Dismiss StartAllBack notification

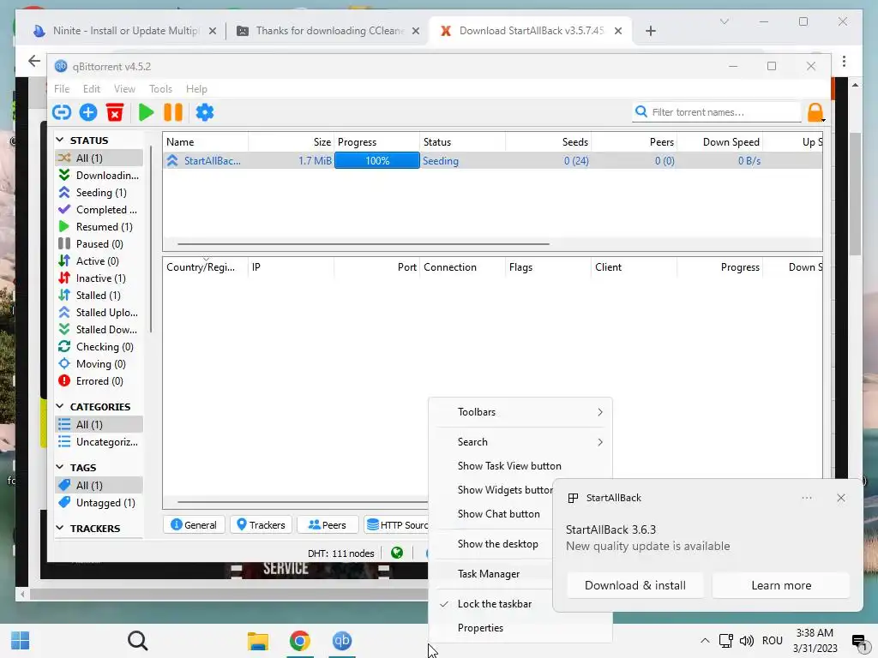coord(840,498)
